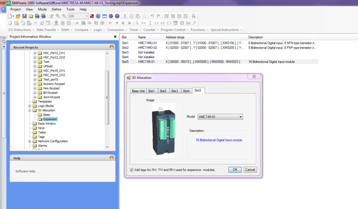Screen dimensions: 358x209
Task: Open the Tools menu
Action: (x=70, y=9)
